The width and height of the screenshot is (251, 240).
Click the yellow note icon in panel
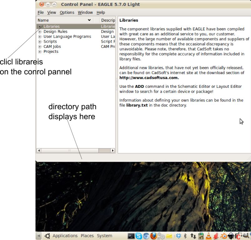pos(169,236)
